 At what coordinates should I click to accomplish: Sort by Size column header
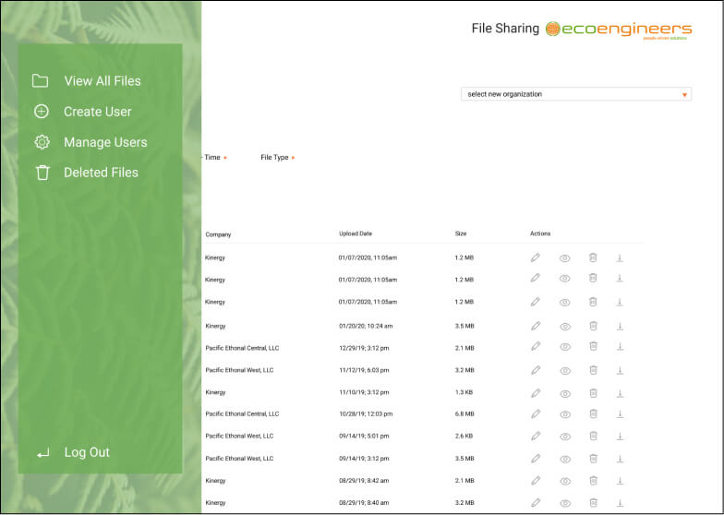click(x=460, y=234)
